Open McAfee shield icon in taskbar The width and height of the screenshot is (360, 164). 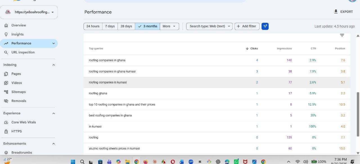click(245, 162)
